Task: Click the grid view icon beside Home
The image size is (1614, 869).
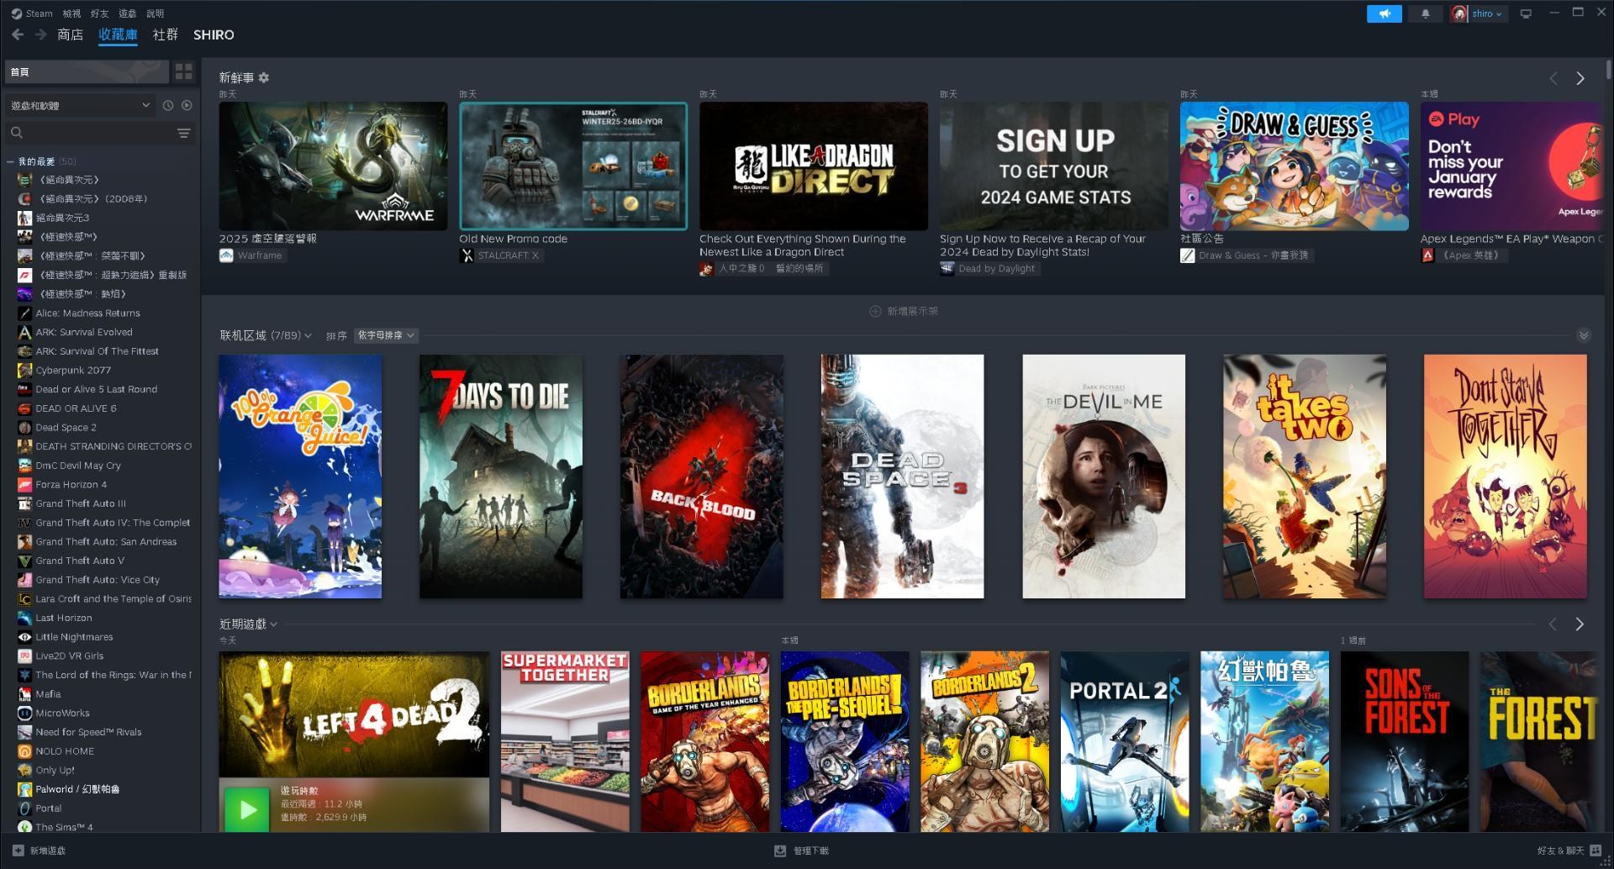Action: tap(184, 72)
